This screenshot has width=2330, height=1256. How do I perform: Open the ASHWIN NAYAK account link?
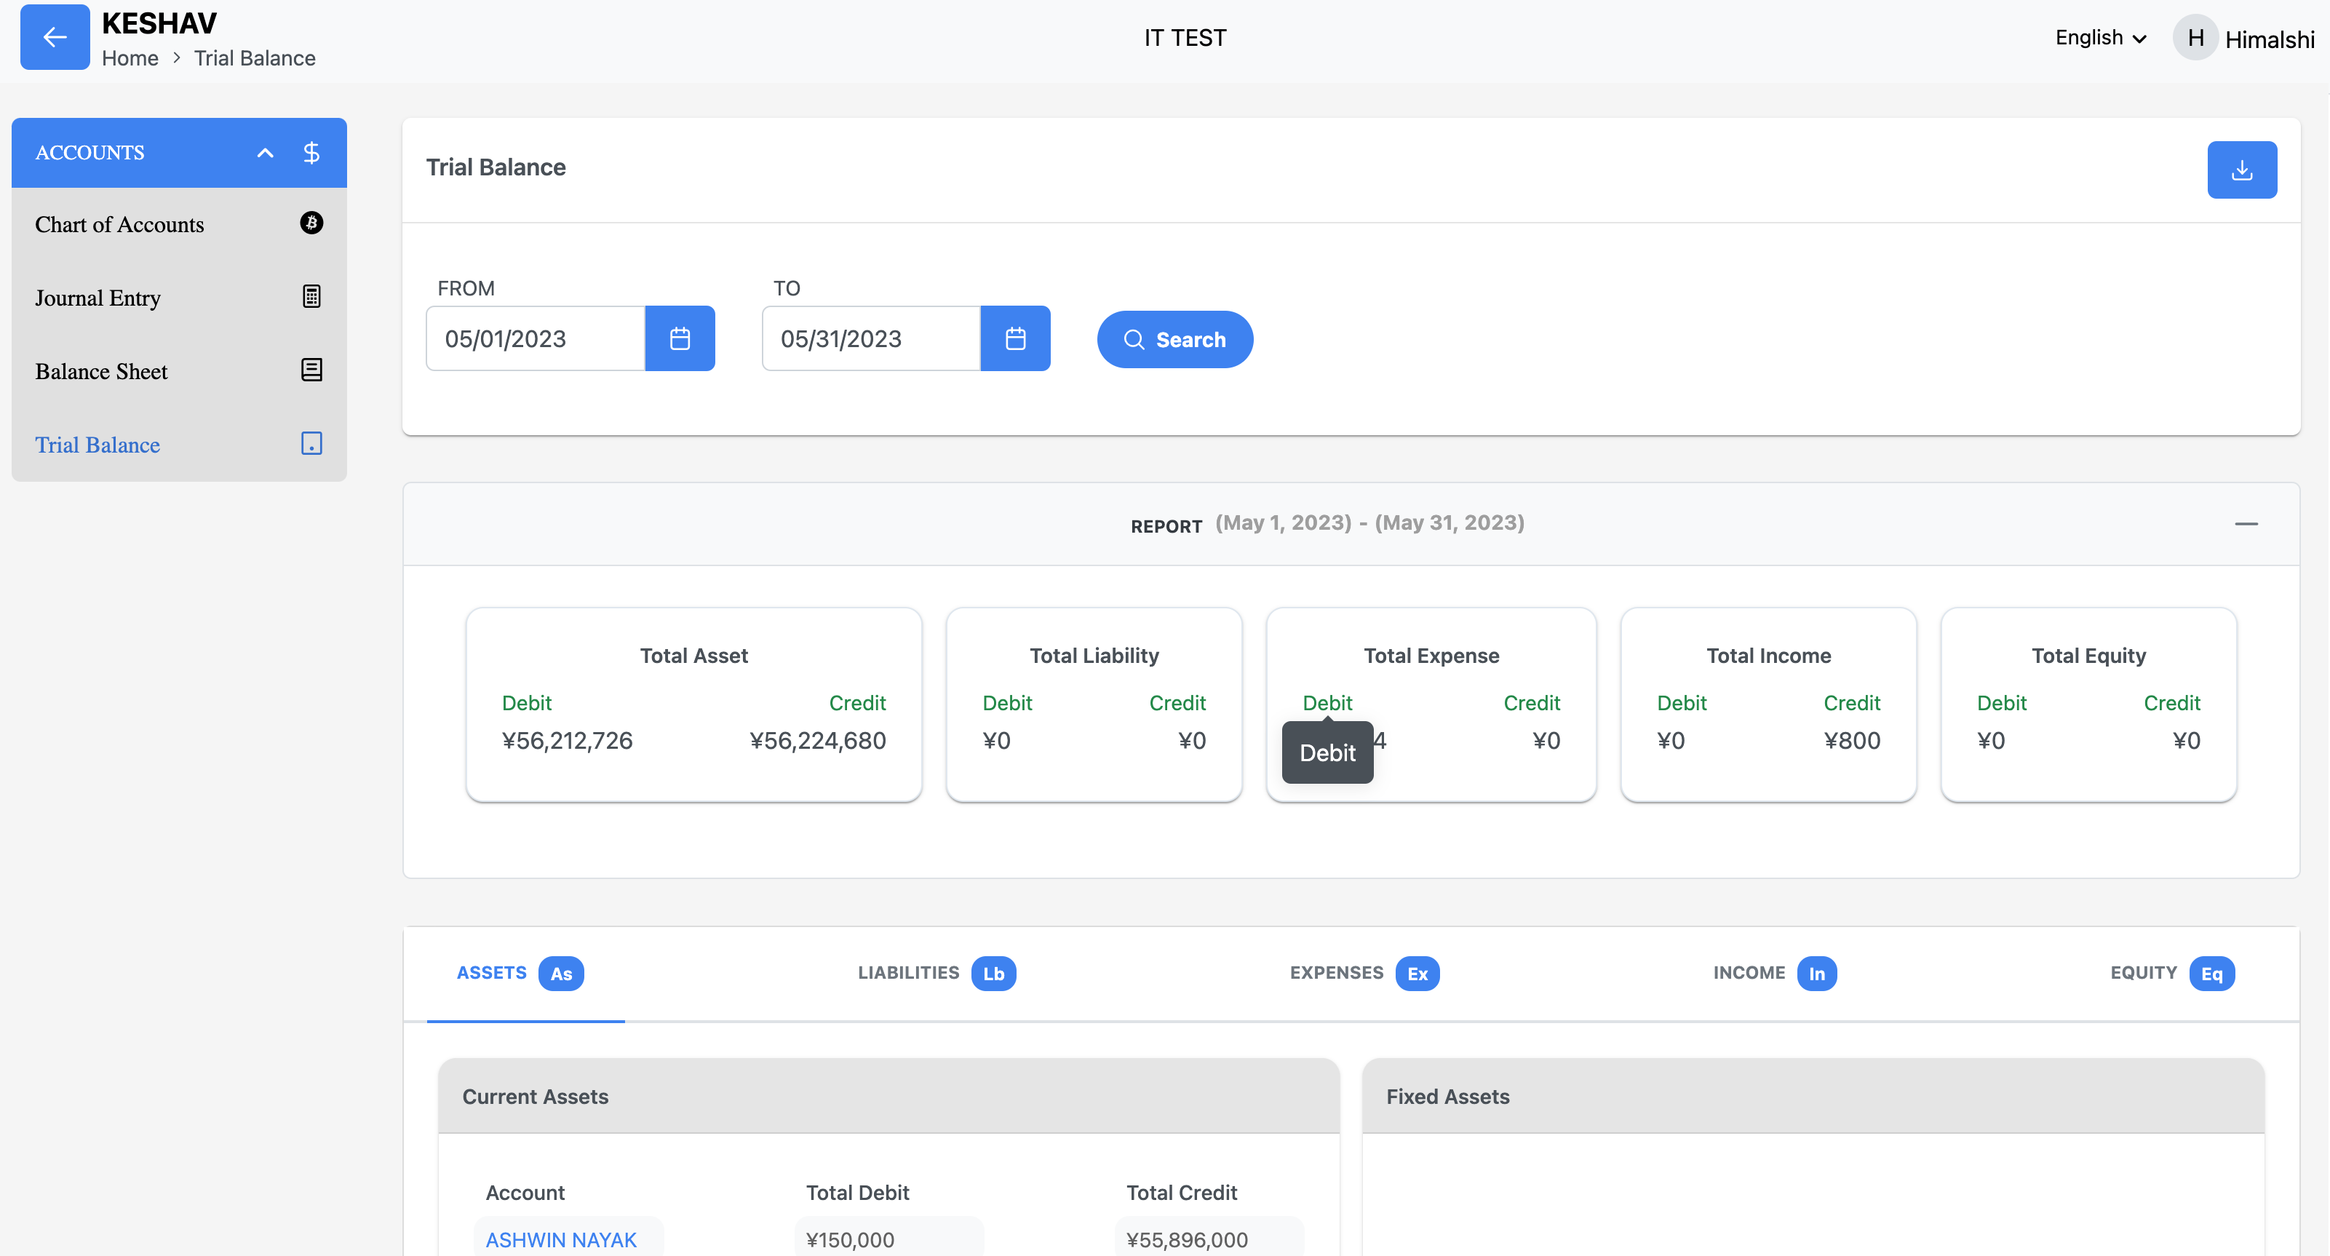pyautogui.click(x=561, y=1240)
